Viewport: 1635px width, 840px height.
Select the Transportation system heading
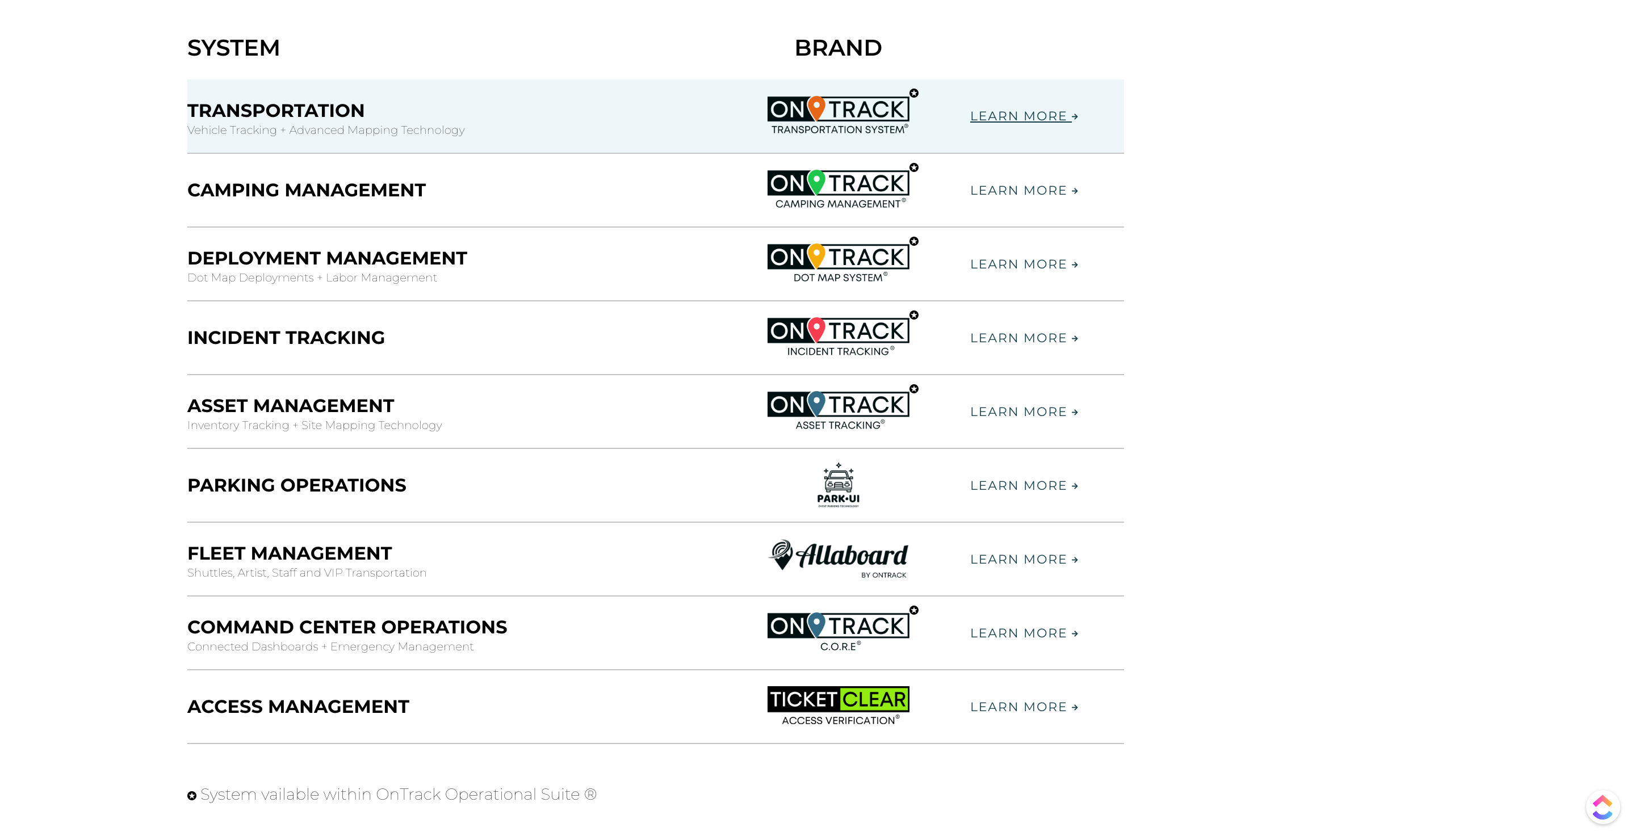(275, 111)
